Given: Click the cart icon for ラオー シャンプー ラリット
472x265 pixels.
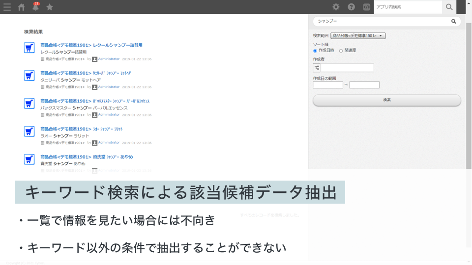Looking at the screenshot, I should 29,132.
